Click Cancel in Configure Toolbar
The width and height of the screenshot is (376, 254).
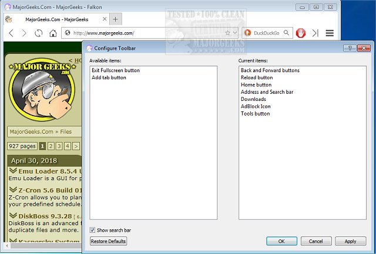(316, 241)
